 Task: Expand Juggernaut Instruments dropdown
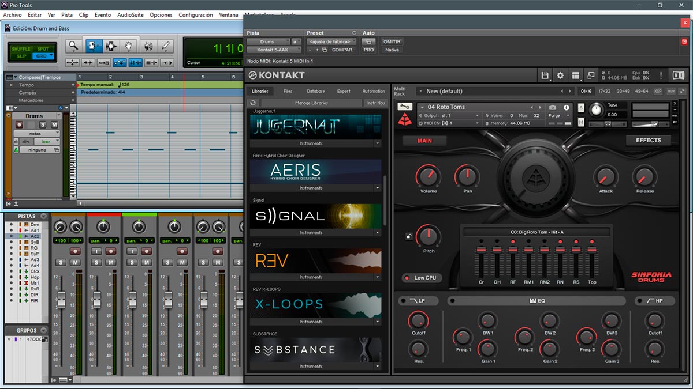(x=378, y=143)
